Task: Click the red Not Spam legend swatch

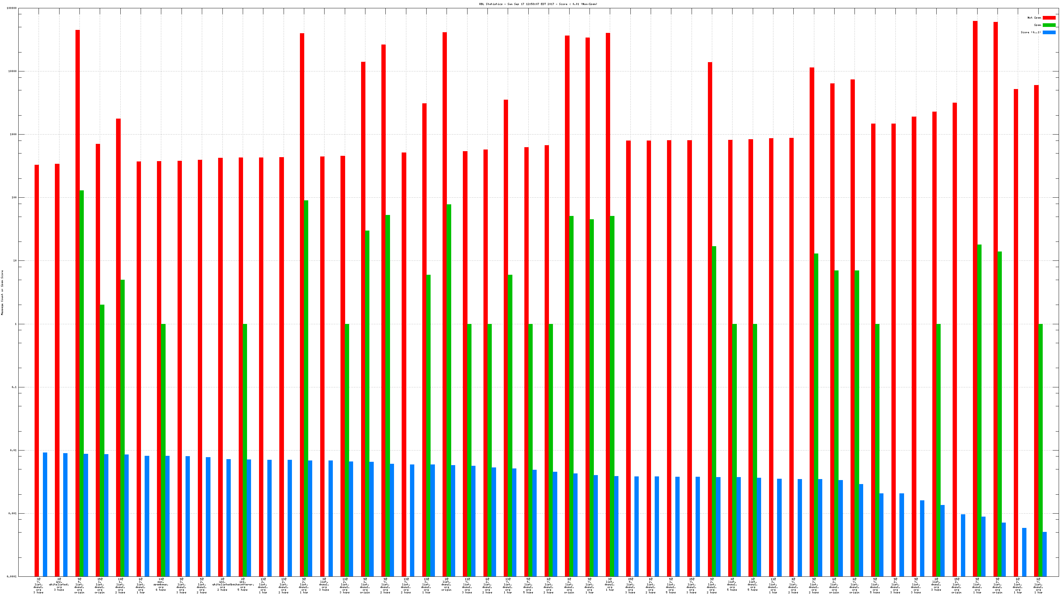Action: (1049, 18)
